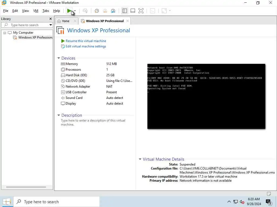Viewport: 277px width, 207px height.
Task: Toggle the thumbnail bar view icon
Action: [x=133, y=11]
